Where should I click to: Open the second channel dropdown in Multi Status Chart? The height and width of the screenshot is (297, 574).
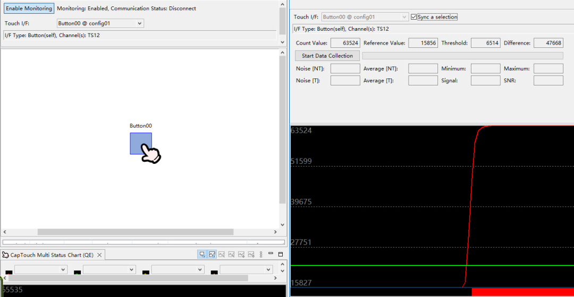(x=109, y=269)
